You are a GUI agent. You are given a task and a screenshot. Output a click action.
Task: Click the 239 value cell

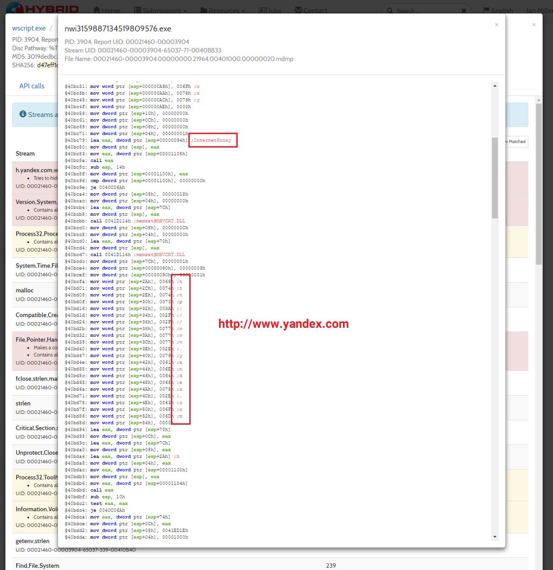click(x=331, y=566)
